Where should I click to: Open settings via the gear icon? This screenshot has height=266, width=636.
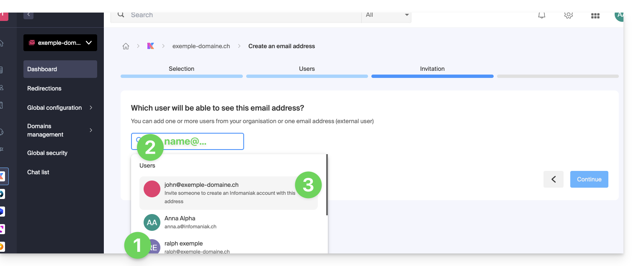(568, 15)
